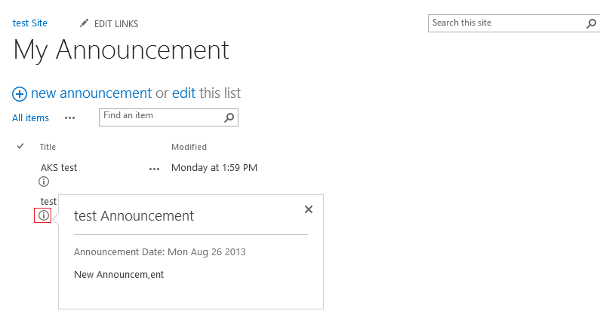Close the test Announcement callout
This screenshot has height=326, width=600.
309,209
